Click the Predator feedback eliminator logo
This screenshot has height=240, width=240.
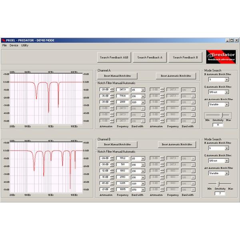222,57
